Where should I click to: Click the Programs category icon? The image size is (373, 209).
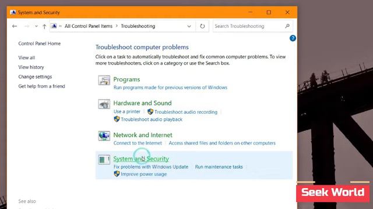(104, 80)
